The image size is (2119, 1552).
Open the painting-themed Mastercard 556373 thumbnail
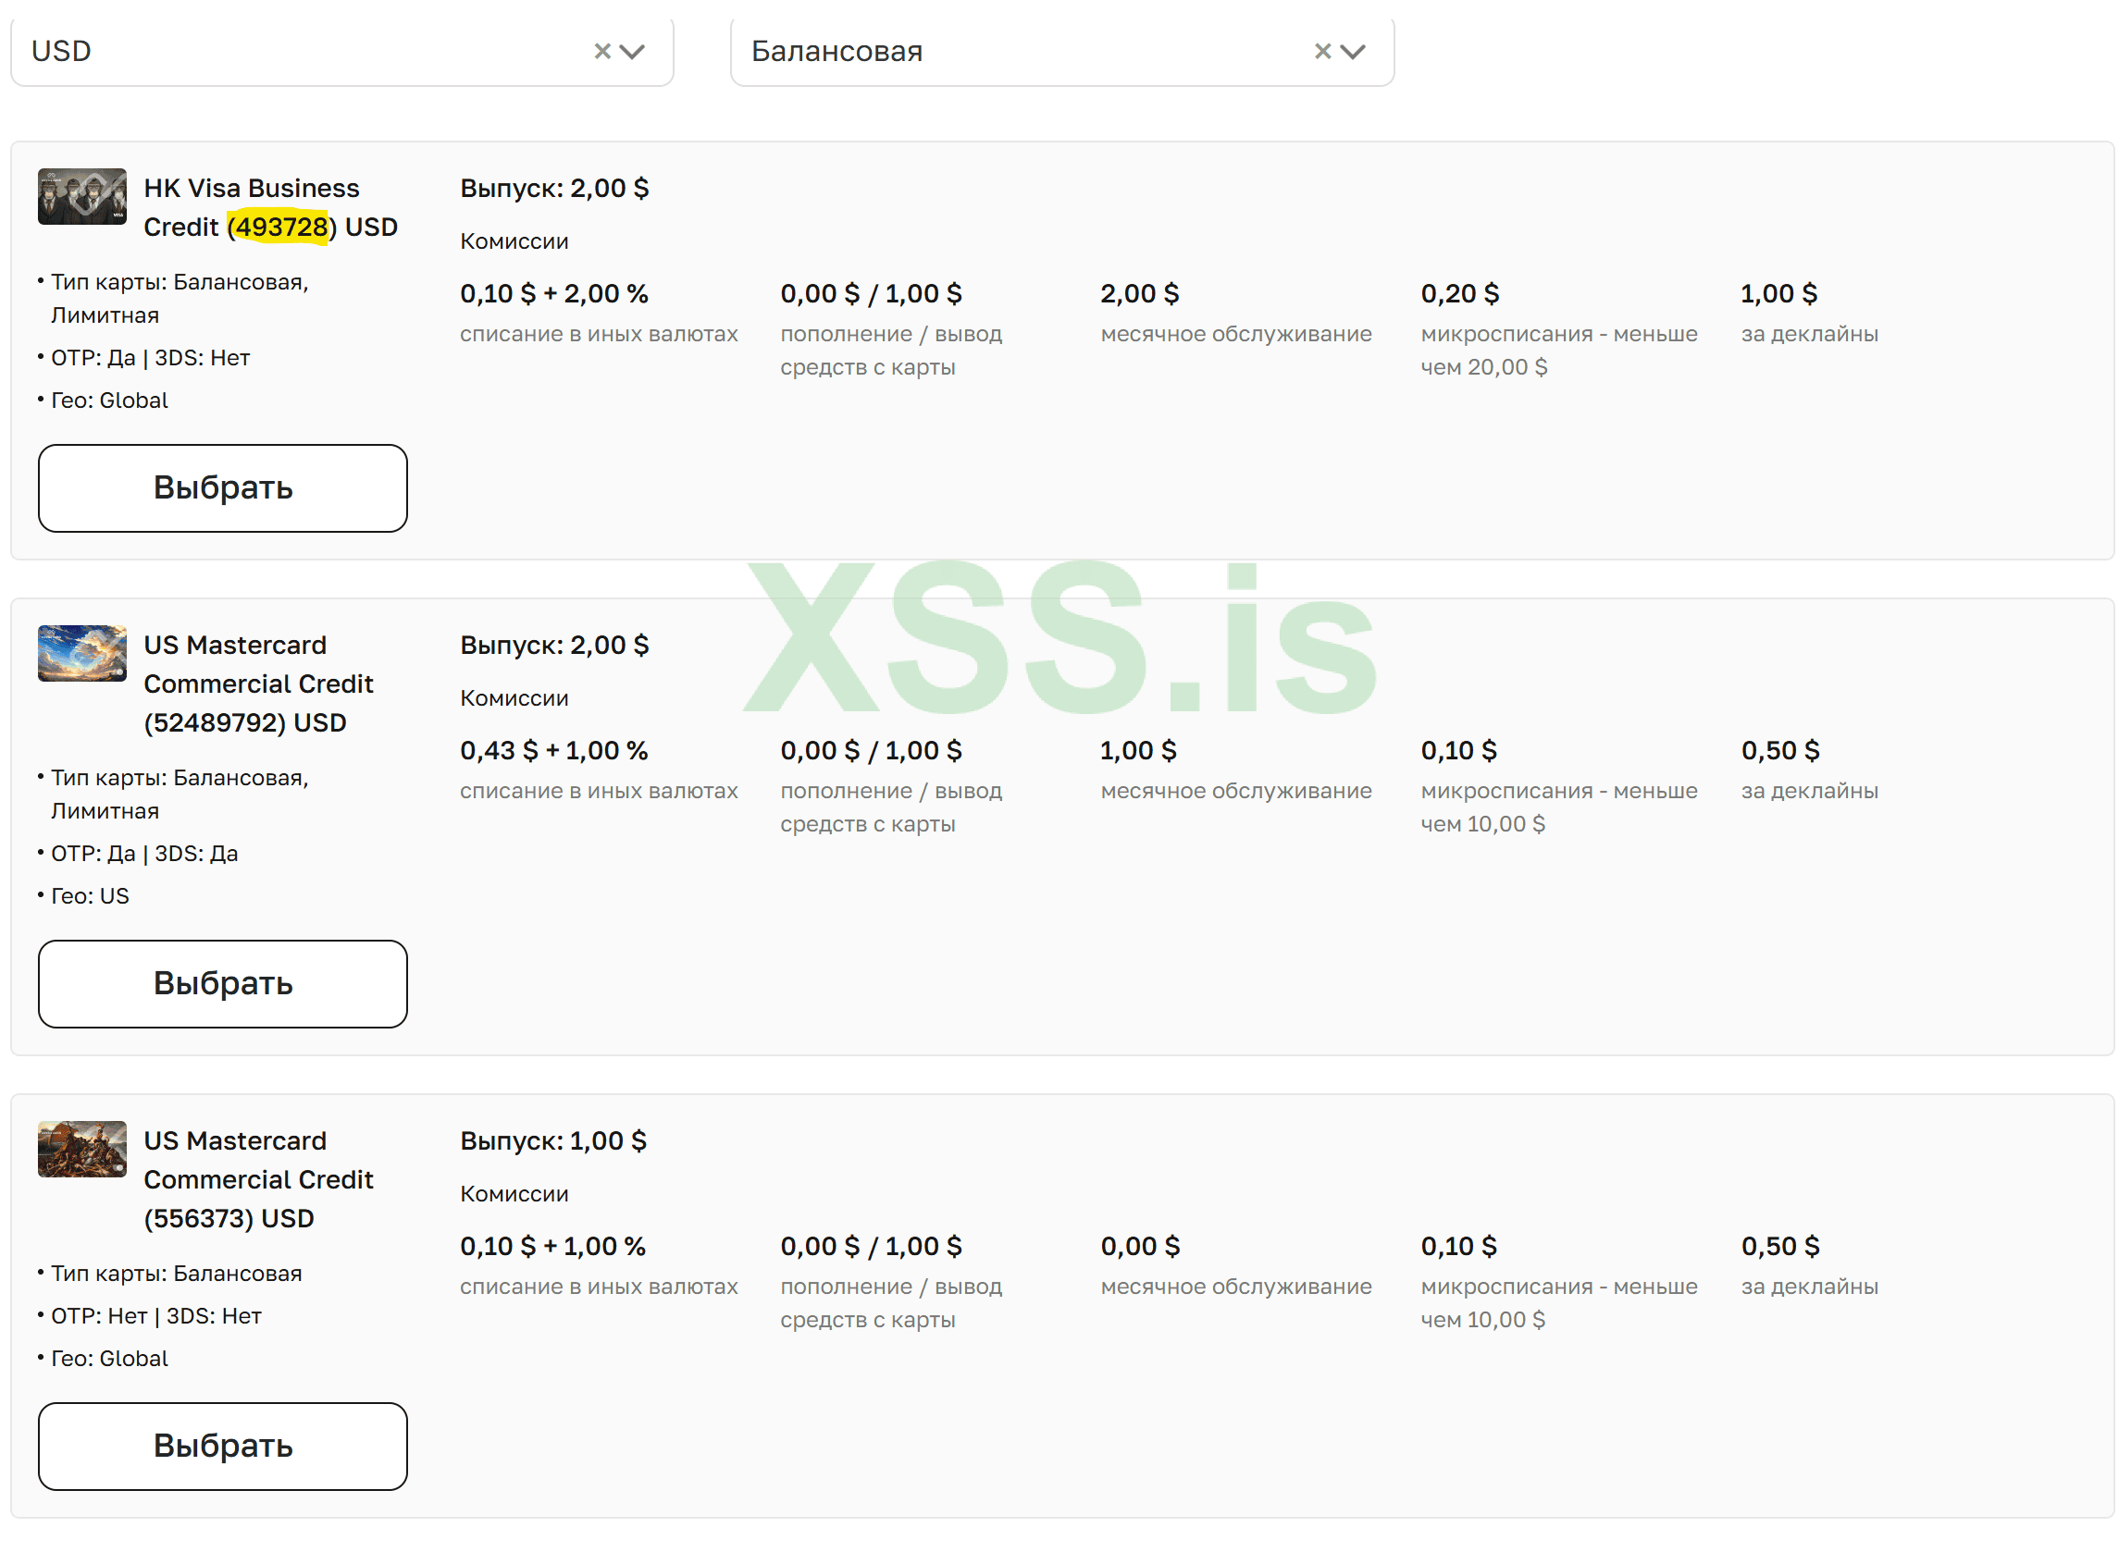coord(81,1148)
